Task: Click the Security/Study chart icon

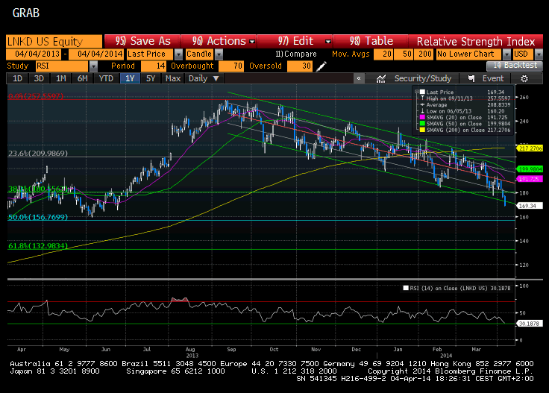Action: click(380, 79)
